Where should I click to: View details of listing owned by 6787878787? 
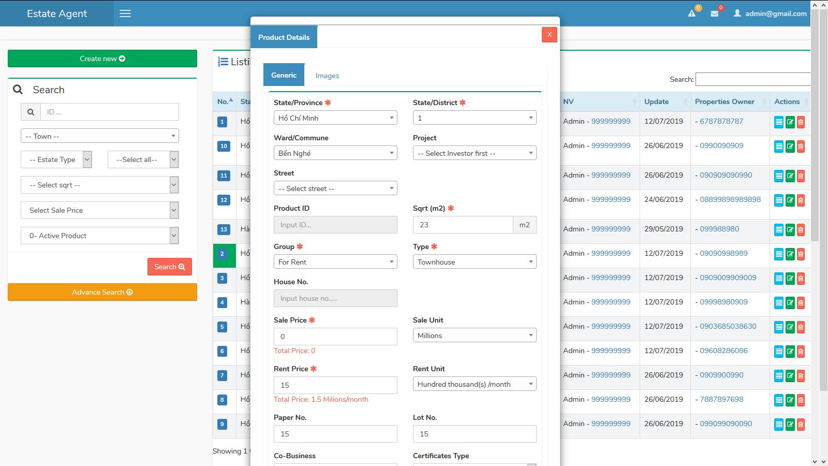tap(779, 122)
